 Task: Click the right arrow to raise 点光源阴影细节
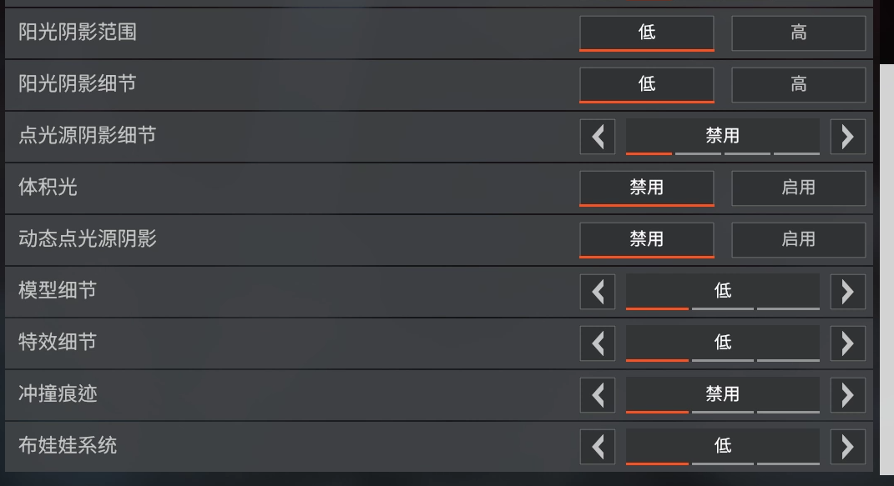[x=848, y=136]
